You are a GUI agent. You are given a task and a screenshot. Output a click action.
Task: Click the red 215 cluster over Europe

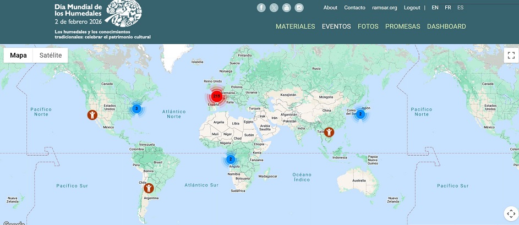coord(217,96)
